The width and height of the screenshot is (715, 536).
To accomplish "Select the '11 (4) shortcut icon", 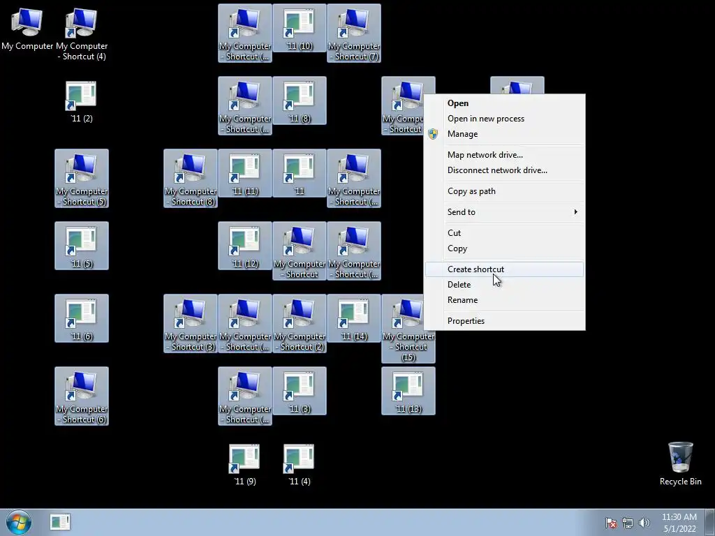I will (299, 464).
